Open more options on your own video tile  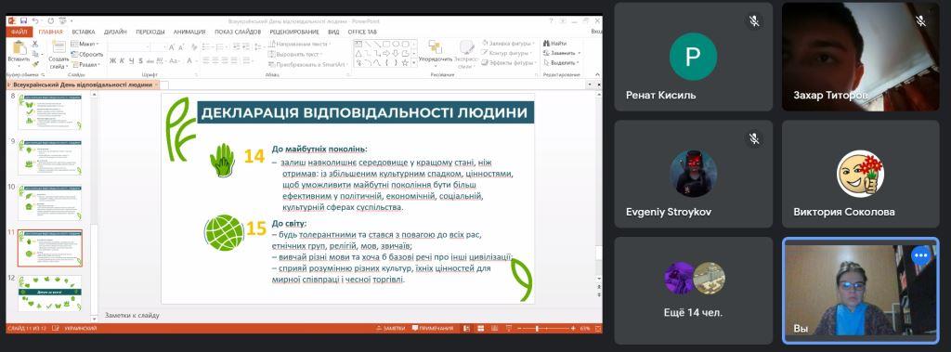(920, 255)
